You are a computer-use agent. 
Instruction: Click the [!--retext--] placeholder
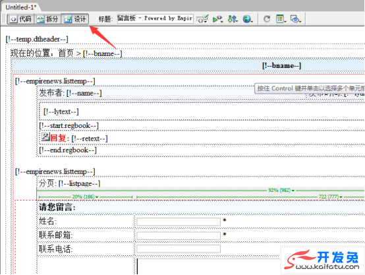click(90, 138)
